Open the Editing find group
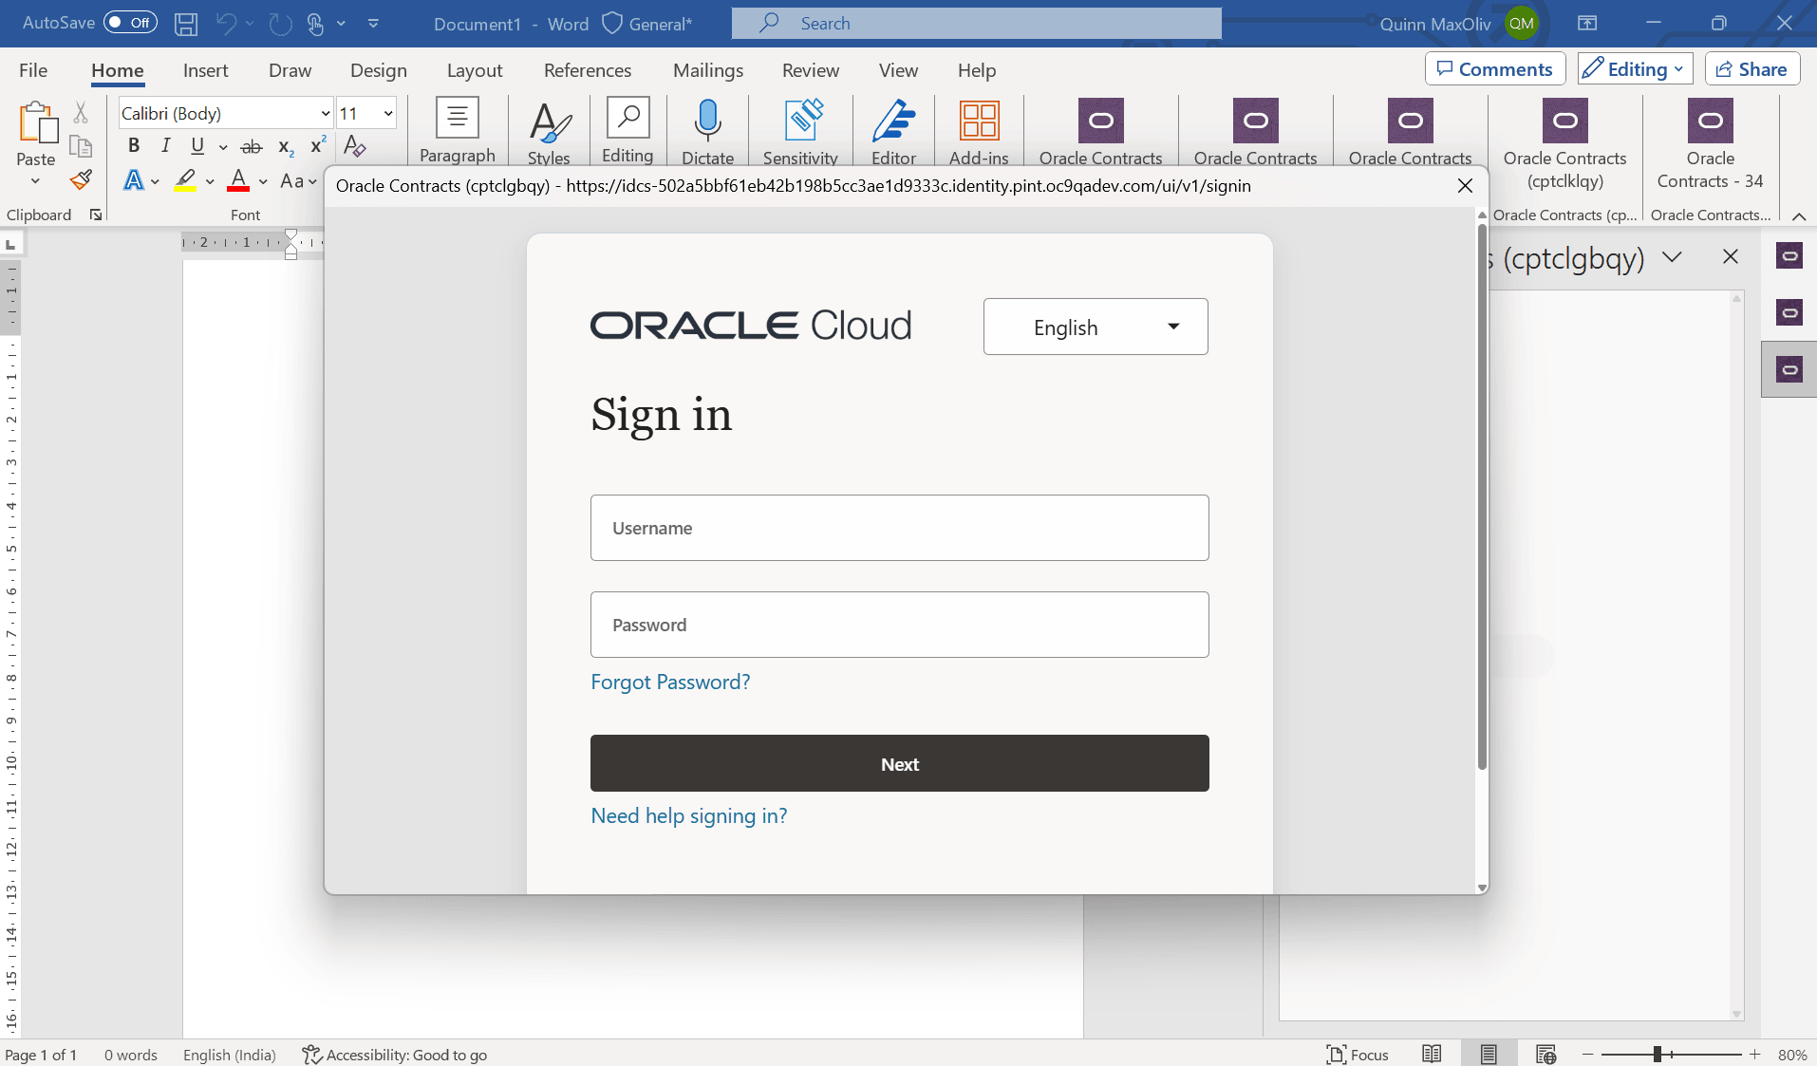 [x=628, y=130]
